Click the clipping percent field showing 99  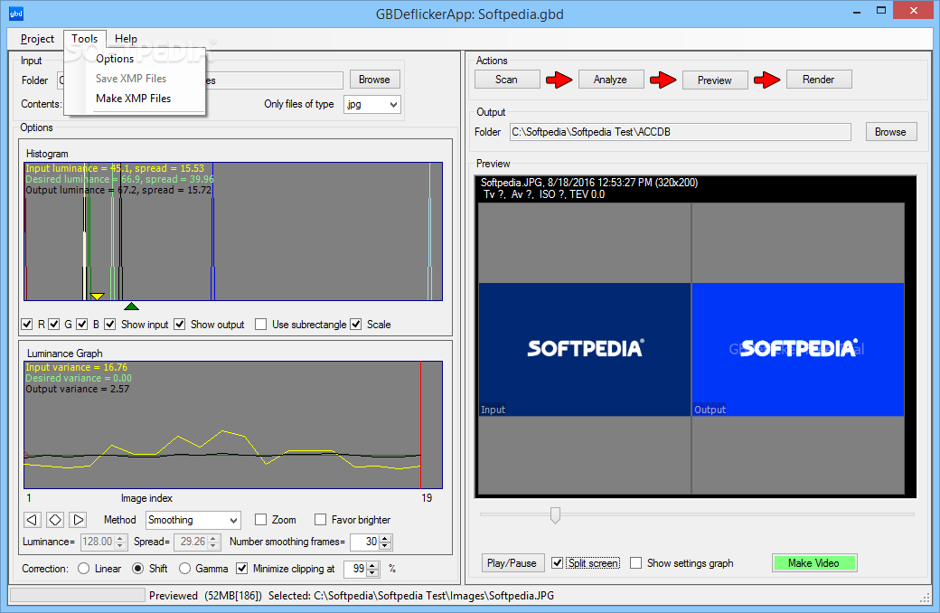tap(355, 569)
